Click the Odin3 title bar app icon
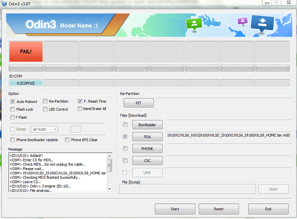The width and height of the screenshot is (297, 219). 4,3
